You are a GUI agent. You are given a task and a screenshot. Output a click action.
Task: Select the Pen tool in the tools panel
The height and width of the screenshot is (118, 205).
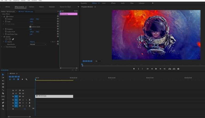click(3, 103)
